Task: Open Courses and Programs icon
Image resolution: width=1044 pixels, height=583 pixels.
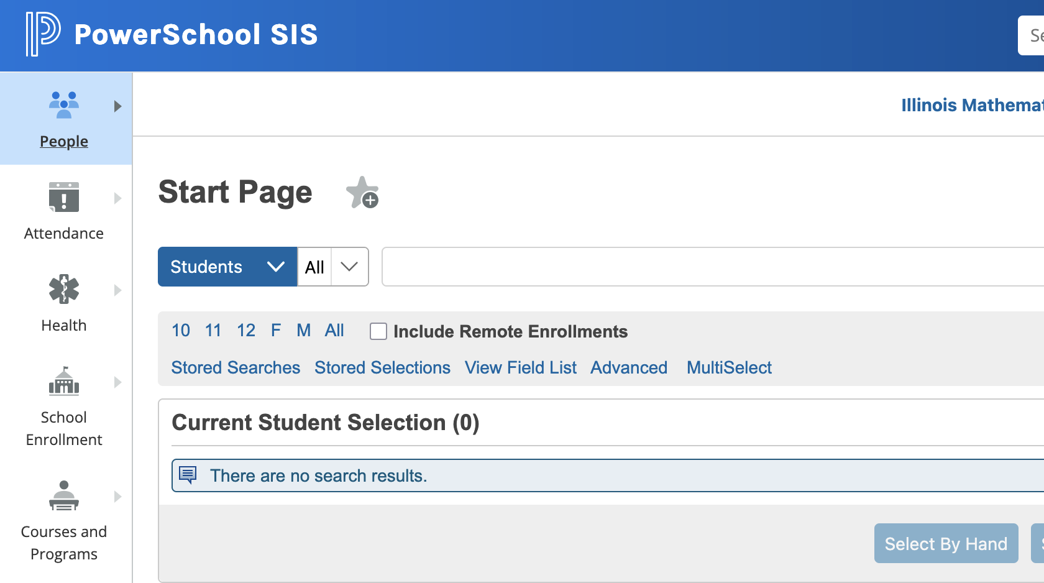Action: coord(64,495)
